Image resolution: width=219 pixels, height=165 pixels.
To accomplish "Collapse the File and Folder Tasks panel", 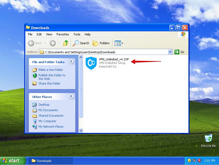I will pos(71,62).
